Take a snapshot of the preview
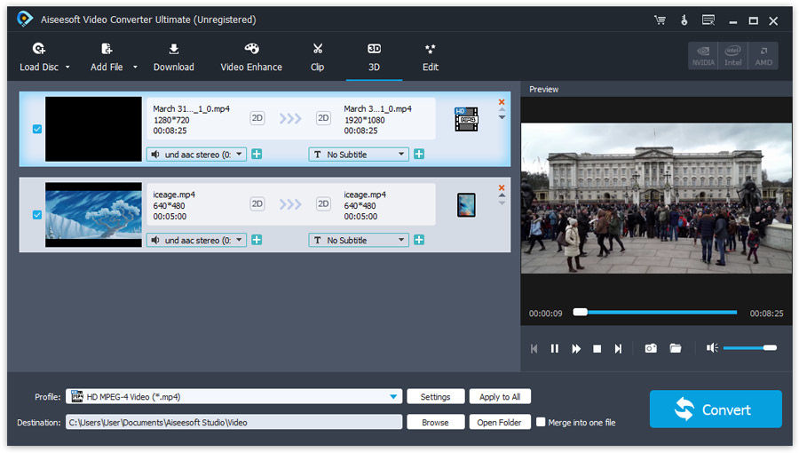Screen dimensions: 799x453 pyautogui.click(x=651, y=348)
